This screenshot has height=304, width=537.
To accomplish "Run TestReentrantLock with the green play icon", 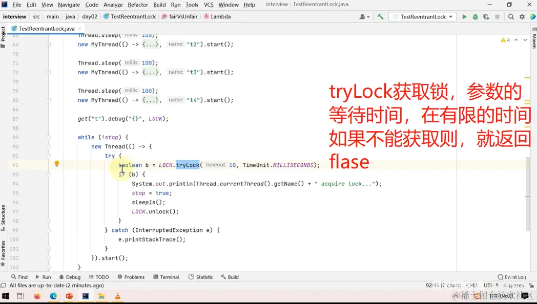I will [464, 17].
